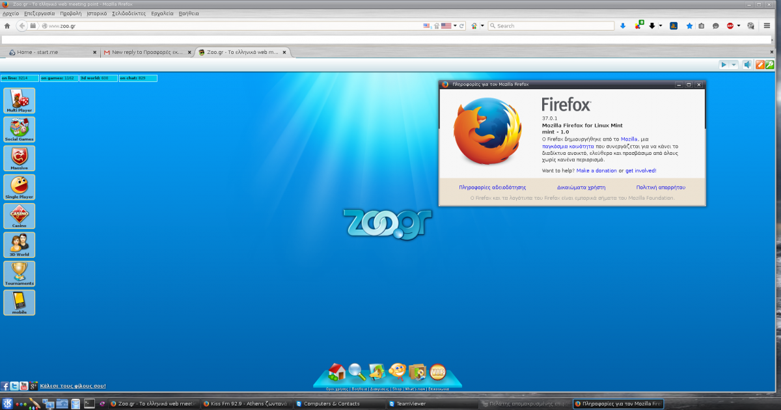Switch to TeamViewer taskbar window

pyautogui.click(x=431, y=403)
